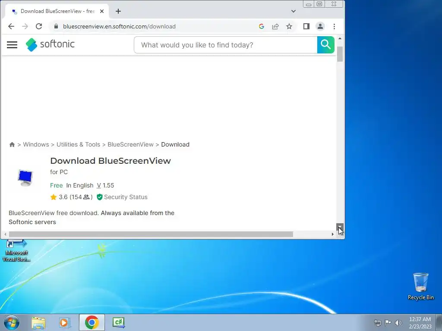Click the horizontal scrollbar right arrow
The height and width of the screenshot is (331, 442).
click(x=333, y=234)
